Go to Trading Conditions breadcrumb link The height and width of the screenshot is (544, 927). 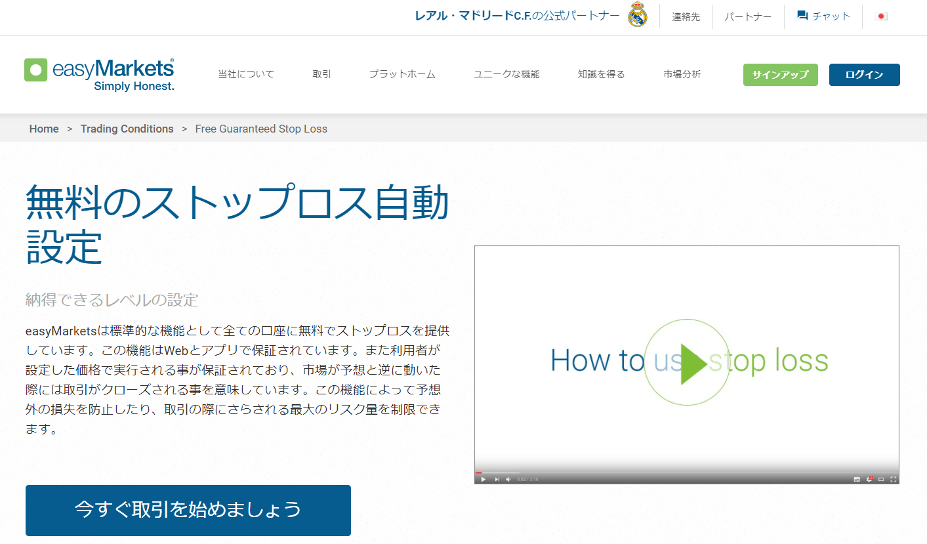pos(127,129)
